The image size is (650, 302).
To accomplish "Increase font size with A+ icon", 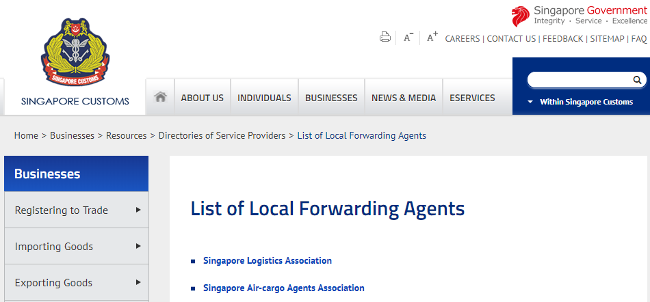I will 432,37.
